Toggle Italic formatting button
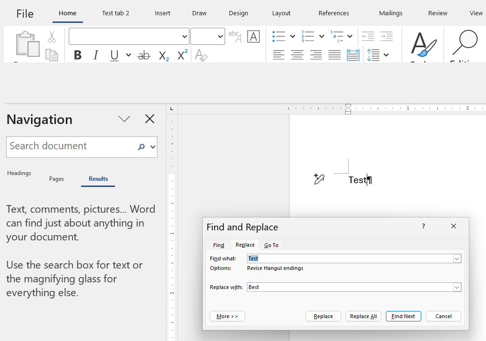This screenshot has height=341, width=486. click(x=96, y=55)
